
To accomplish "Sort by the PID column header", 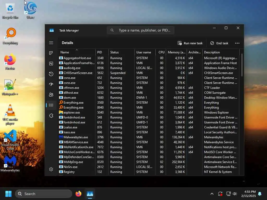I will 102,52.
